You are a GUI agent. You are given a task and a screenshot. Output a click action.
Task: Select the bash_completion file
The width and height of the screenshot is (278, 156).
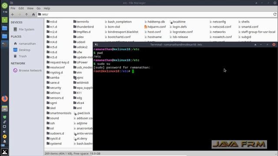click(x=118, y=22)
